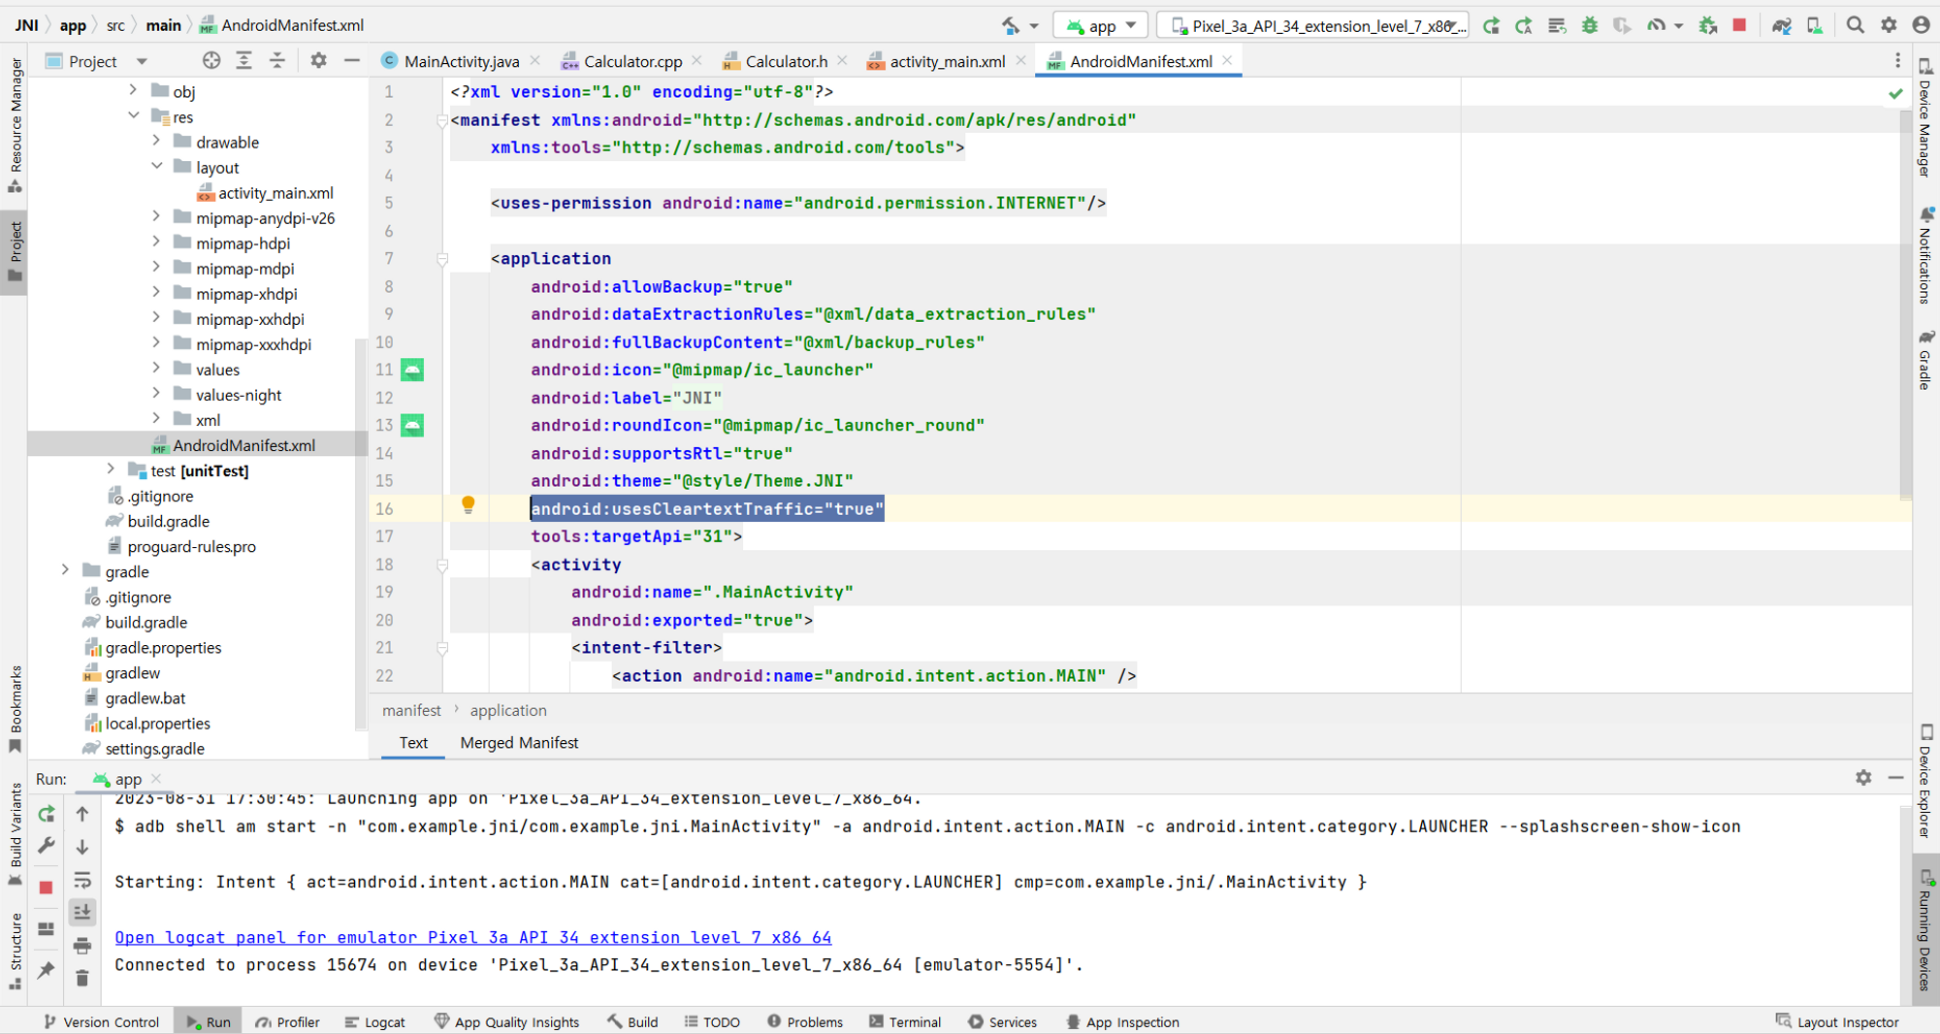Click Select Opened File target icon in Project panel
The image size is (1940, 1034).
tap(211, 61)
